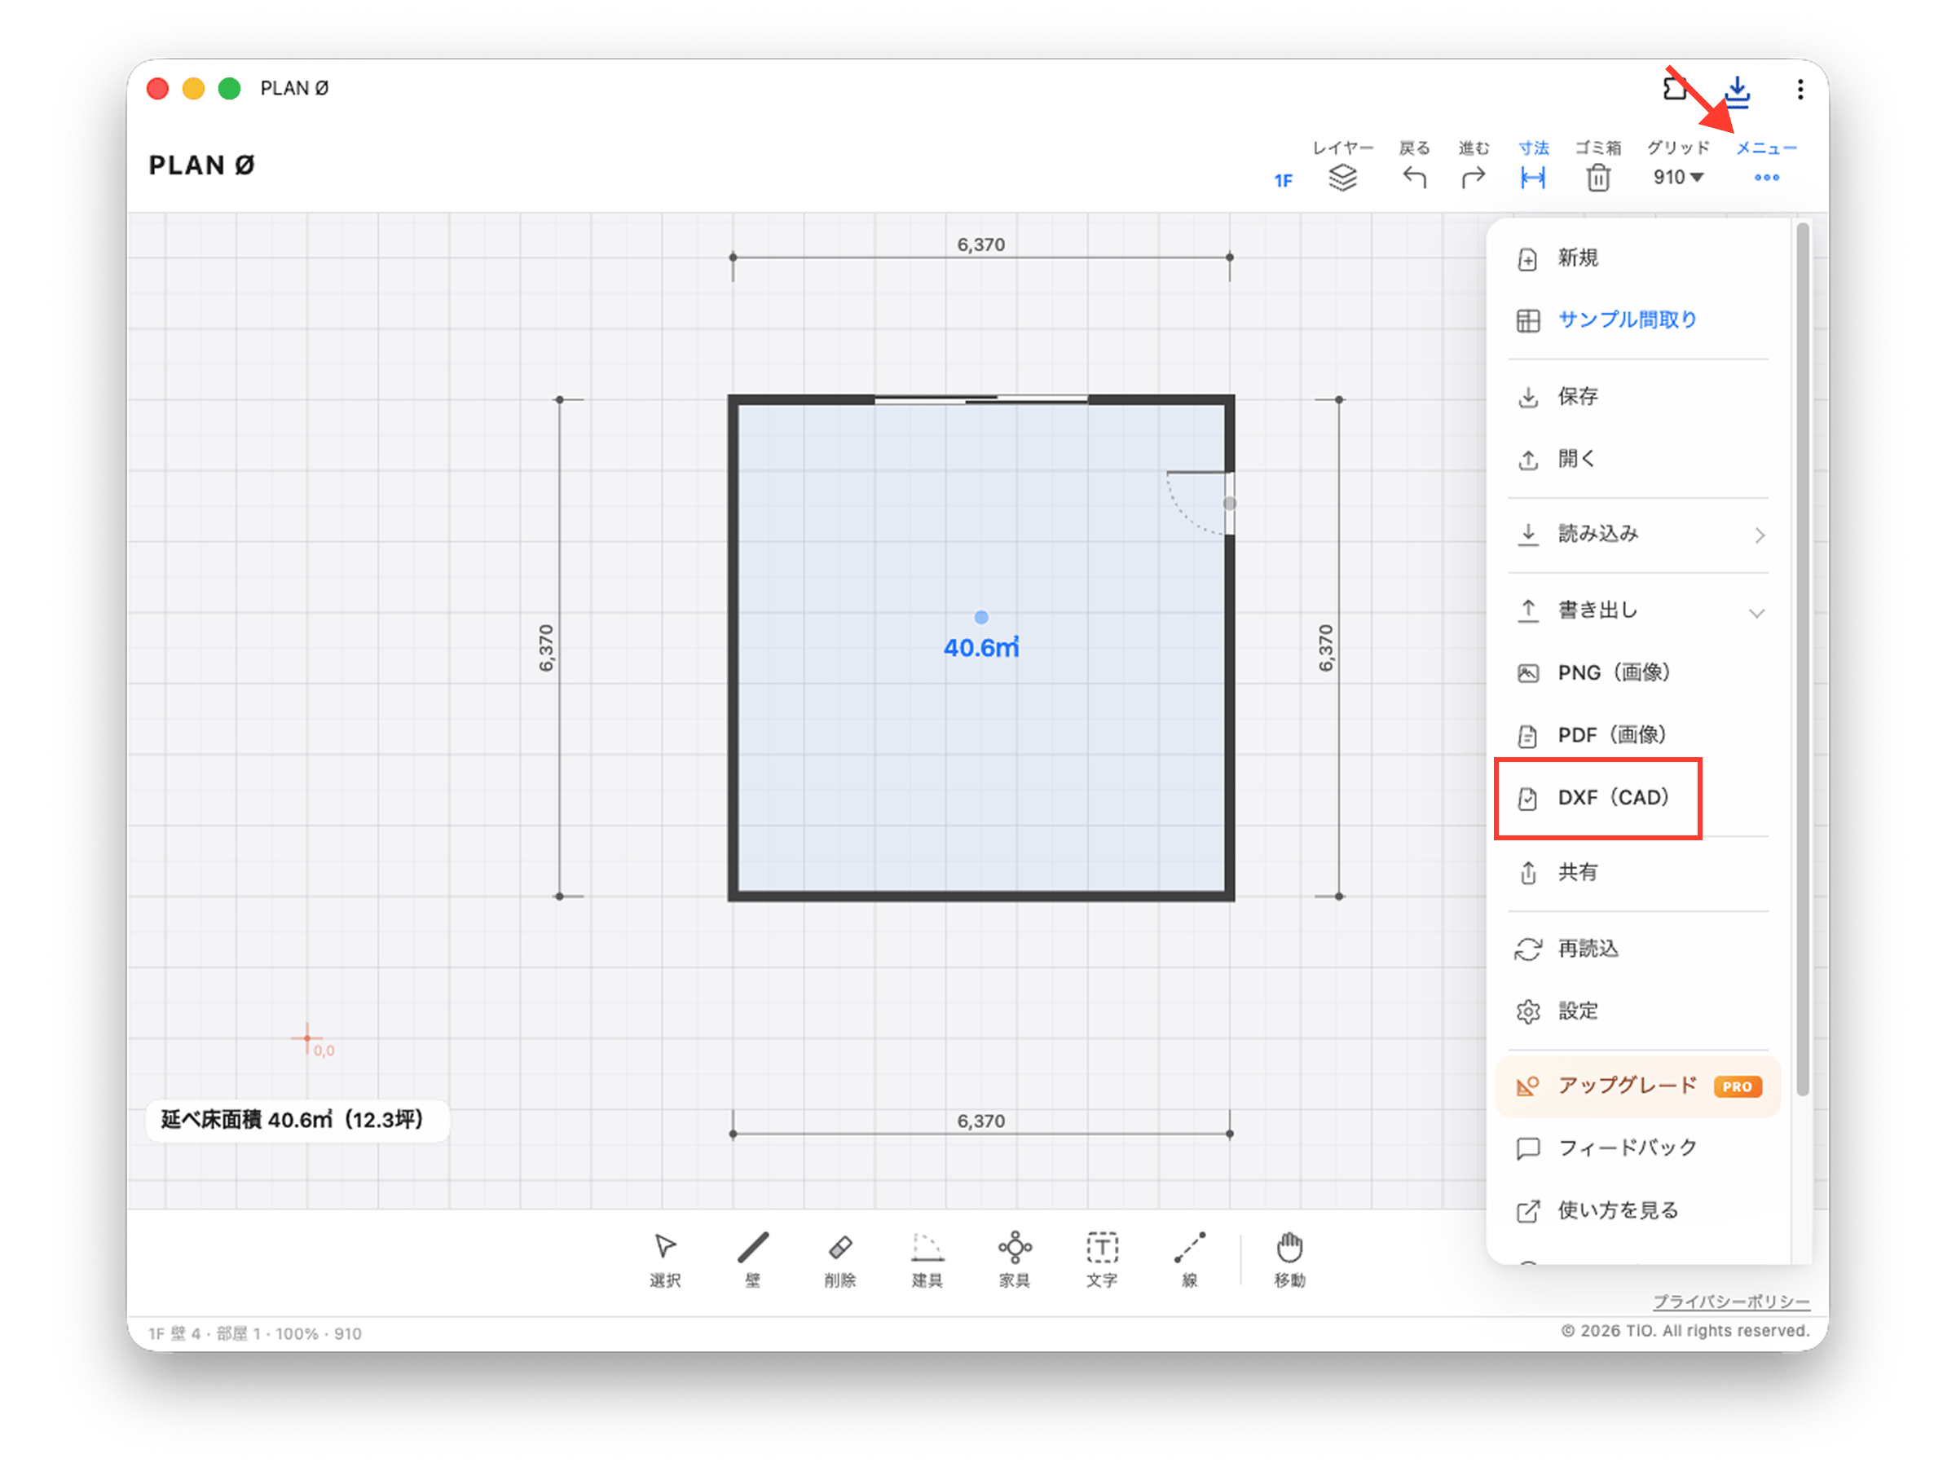
Task: Select the 壁 wall drawing tool
Action: tap(752, 1259)
